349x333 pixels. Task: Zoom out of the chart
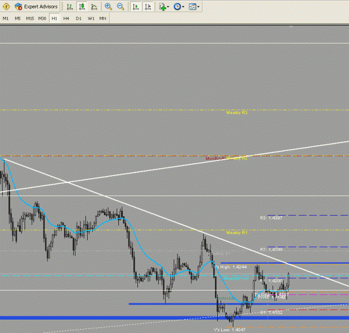click(x=121, y=7)
